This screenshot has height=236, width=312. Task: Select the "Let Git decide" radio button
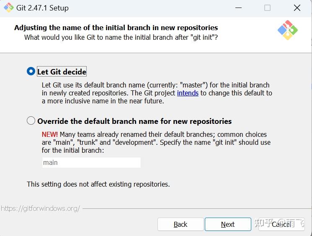coord(31,72)
